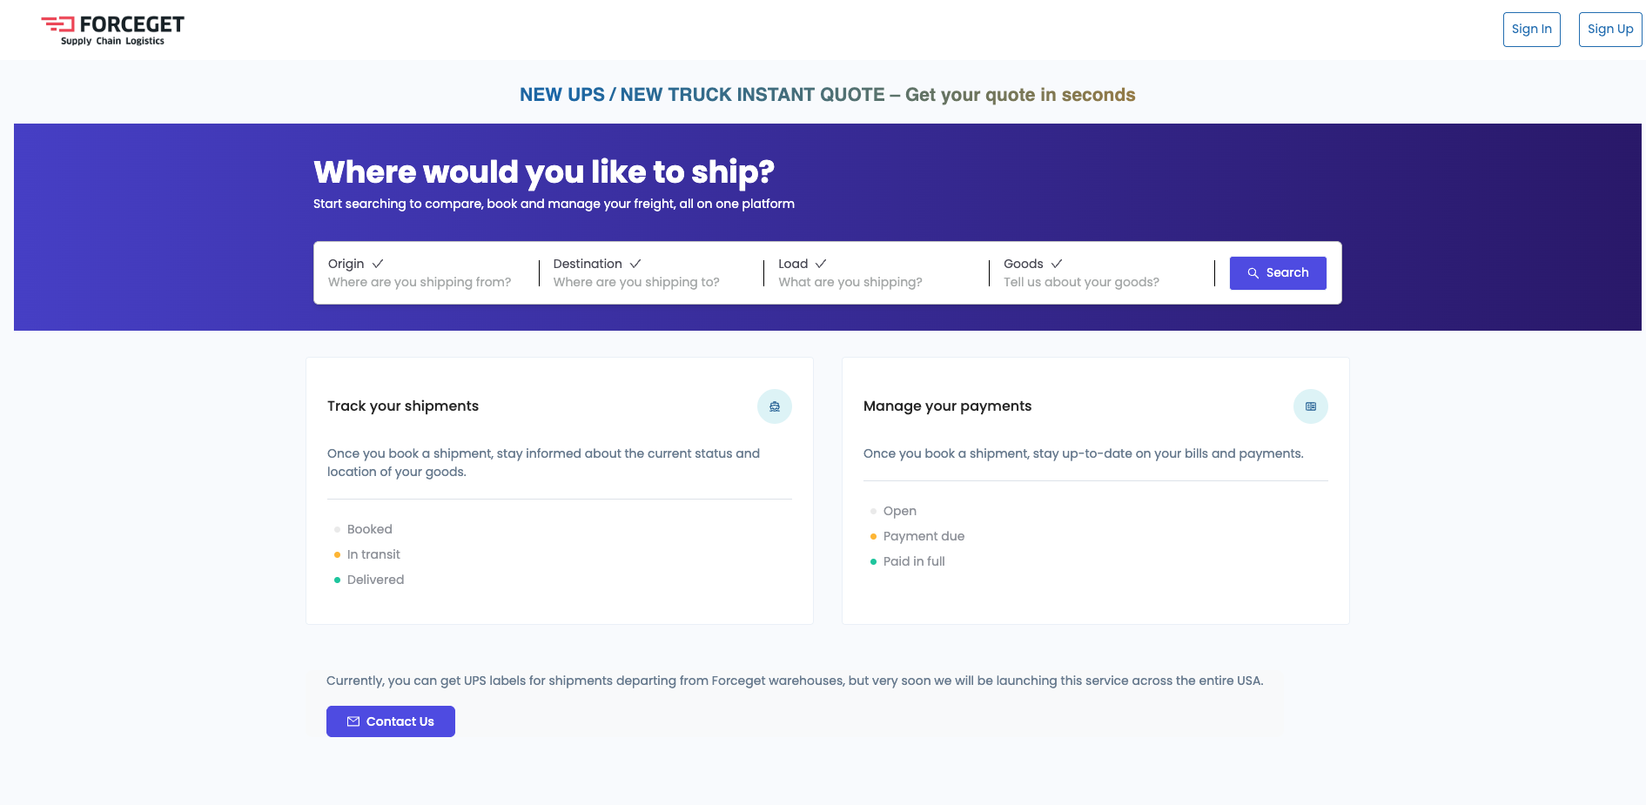1646x805 pixels.
Task: Click the checkmark next to Goods
Action: pyautogui.click(x=1057, y=263)
